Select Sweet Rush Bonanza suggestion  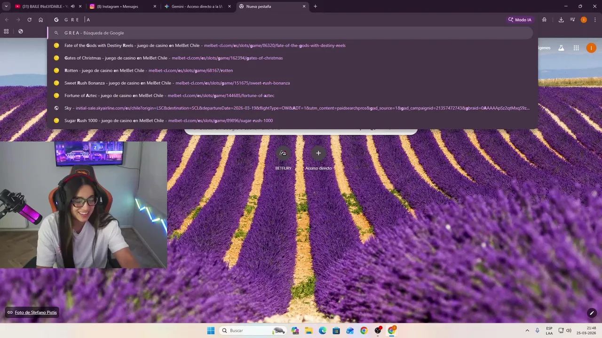click(291, 83)
